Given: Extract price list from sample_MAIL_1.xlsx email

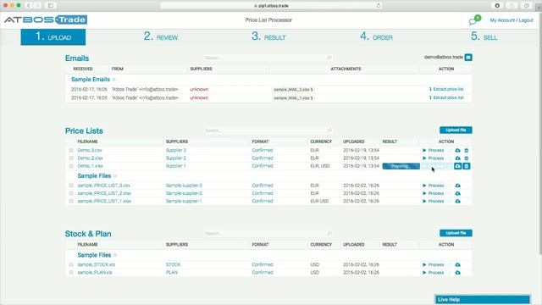Looking at the screenshot, I should [446, 98].
